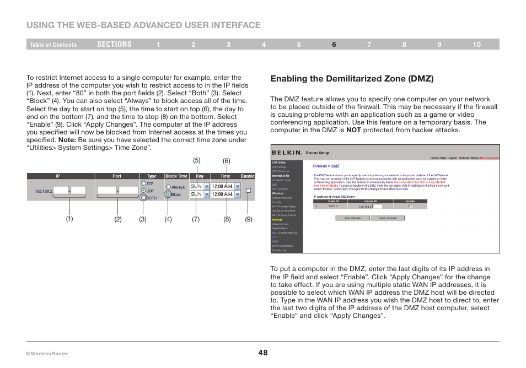This screenshot has width=526, height=368.
Task: Click the Clear Changes button
Action: pyautogui.click(x=352, y=218)
